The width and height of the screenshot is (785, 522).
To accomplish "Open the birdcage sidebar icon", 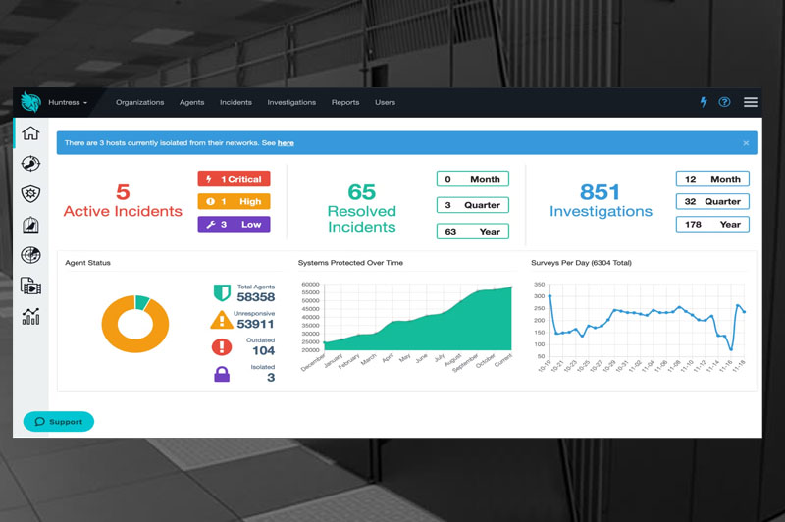I will [x=30, y=225].
